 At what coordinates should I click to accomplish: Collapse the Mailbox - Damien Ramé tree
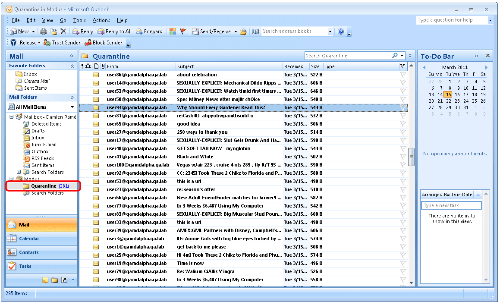pos(12,117)
